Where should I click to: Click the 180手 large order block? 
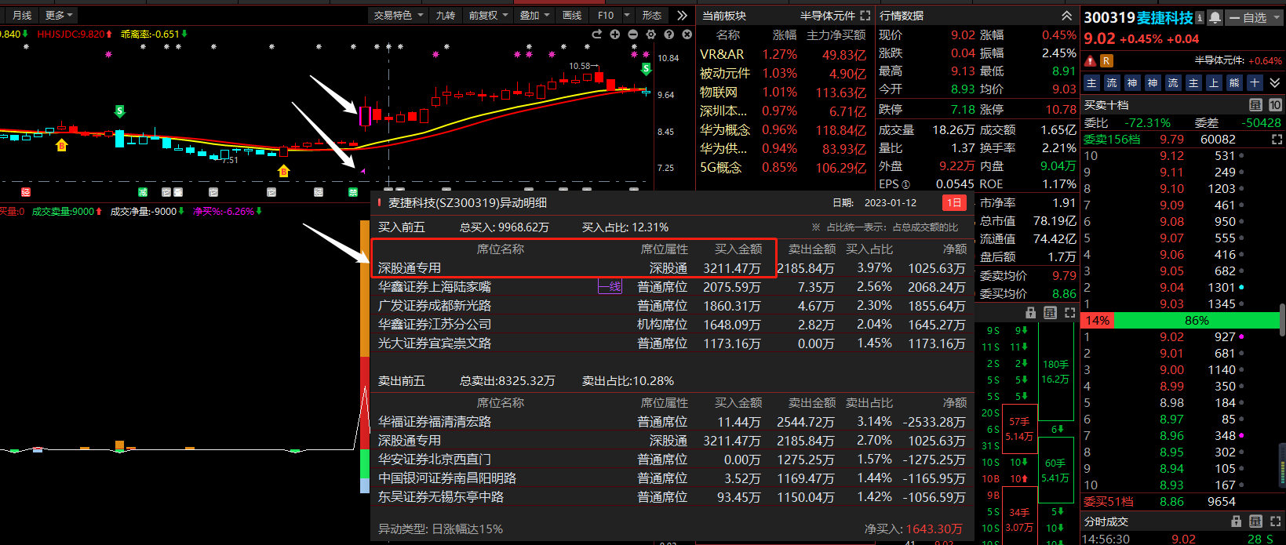1055,372
